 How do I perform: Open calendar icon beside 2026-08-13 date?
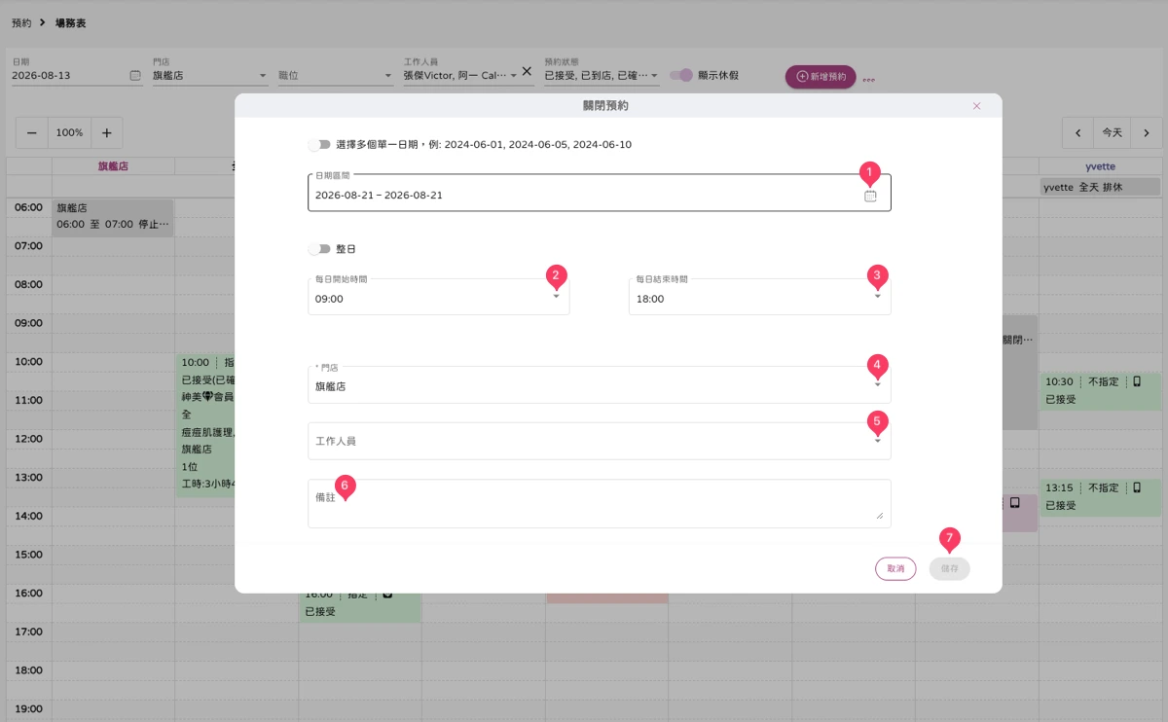135,75
